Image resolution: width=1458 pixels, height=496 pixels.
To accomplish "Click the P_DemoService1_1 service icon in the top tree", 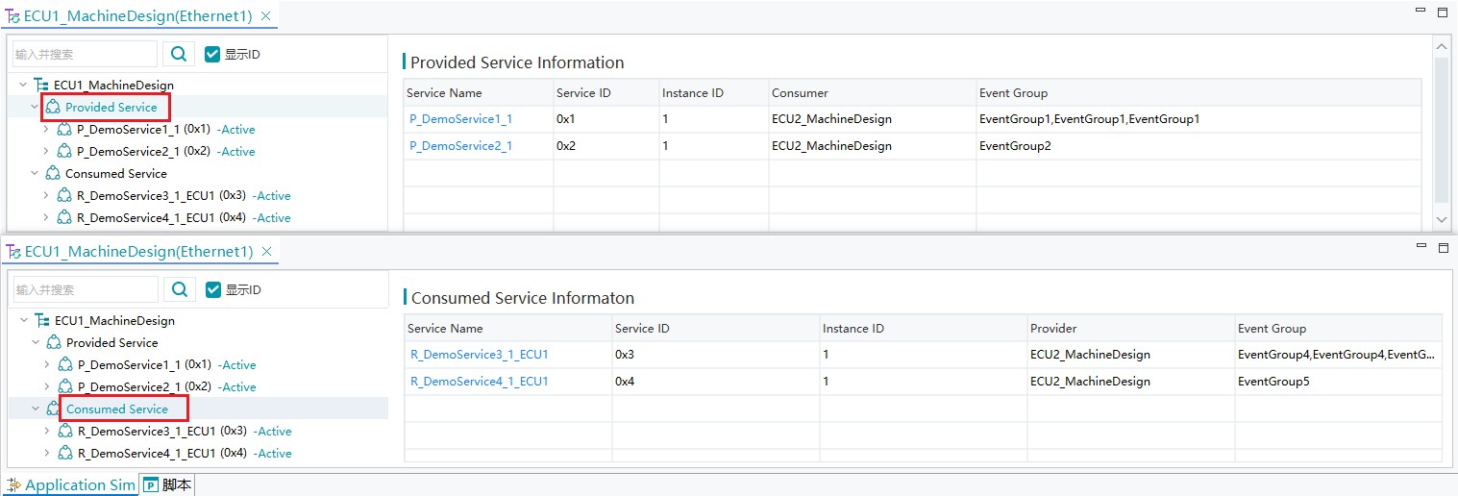I will 64,129.
